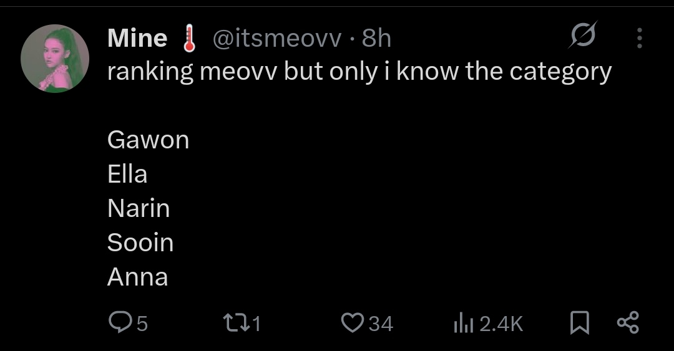The width and height of the screenshot is (674, 351).
Task: Open the @itsmeovv handle link
Action: coord(277,39)
